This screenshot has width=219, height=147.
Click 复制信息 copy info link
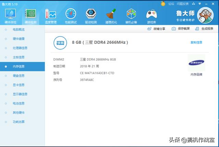click(196, 42)
